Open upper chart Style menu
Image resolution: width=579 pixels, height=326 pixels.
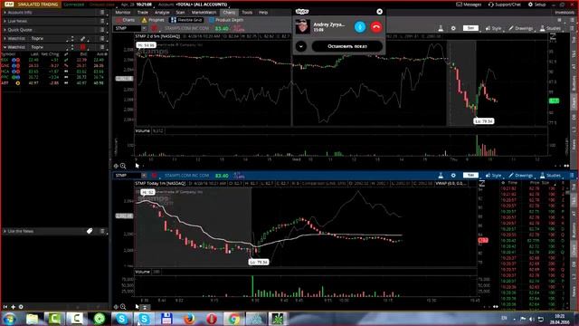click(494, 28)
